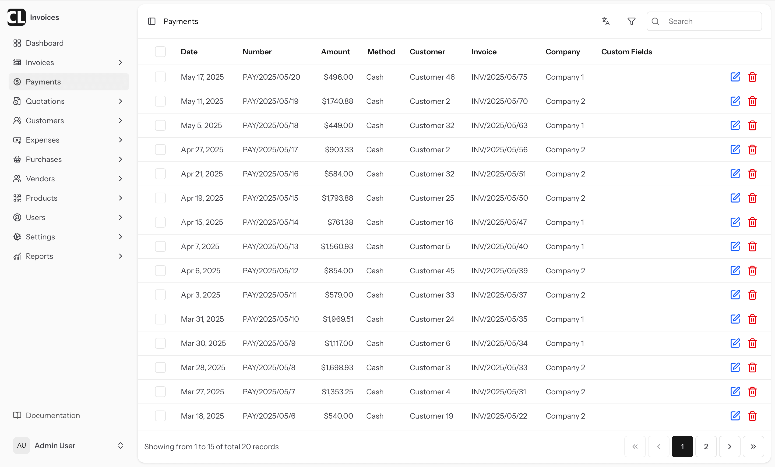Focus the Search input field
Screen dimensions: 775x467
click(x=704, y=21)
